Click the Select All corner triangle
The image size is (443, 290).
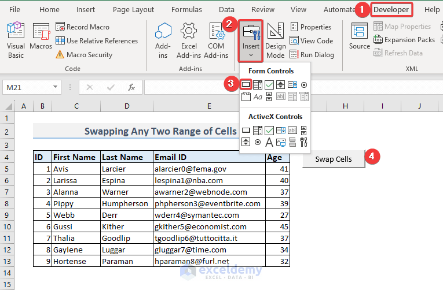pyautogui.click(x=9, y=106)
